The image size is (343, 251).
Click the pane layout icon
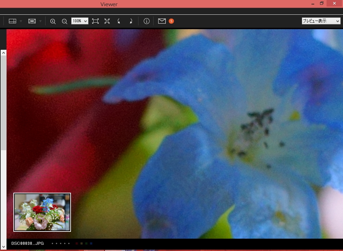(12, 21)
